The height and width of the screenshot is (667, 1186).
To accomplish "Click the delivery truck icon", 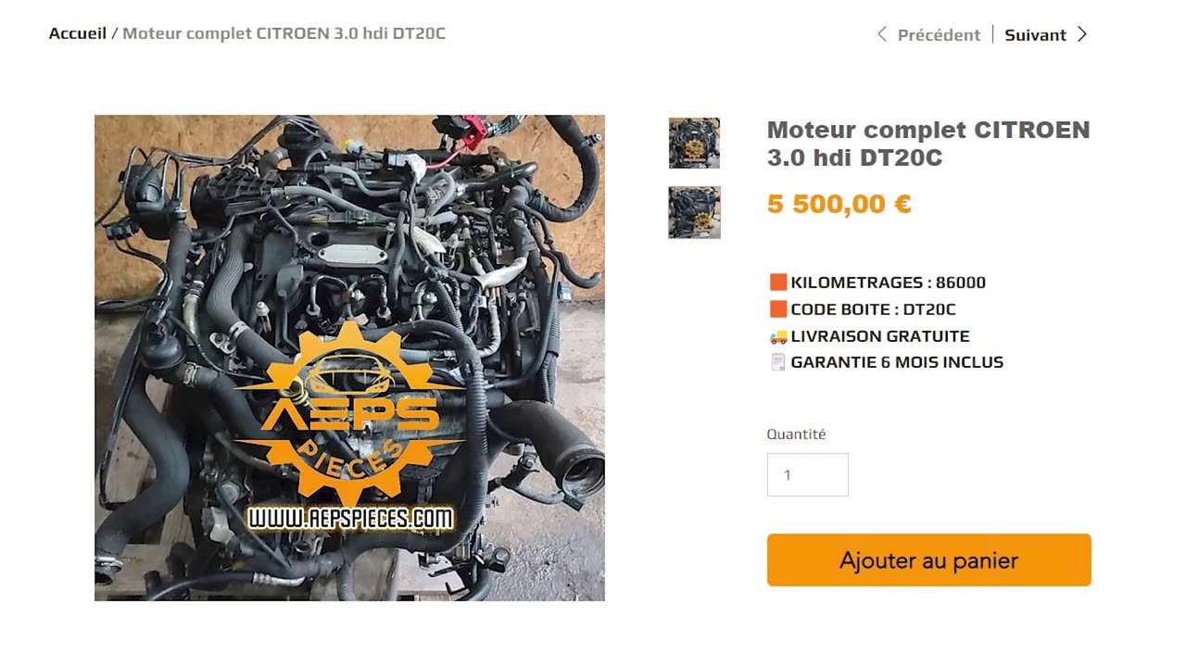I will [x=778, y=336].
